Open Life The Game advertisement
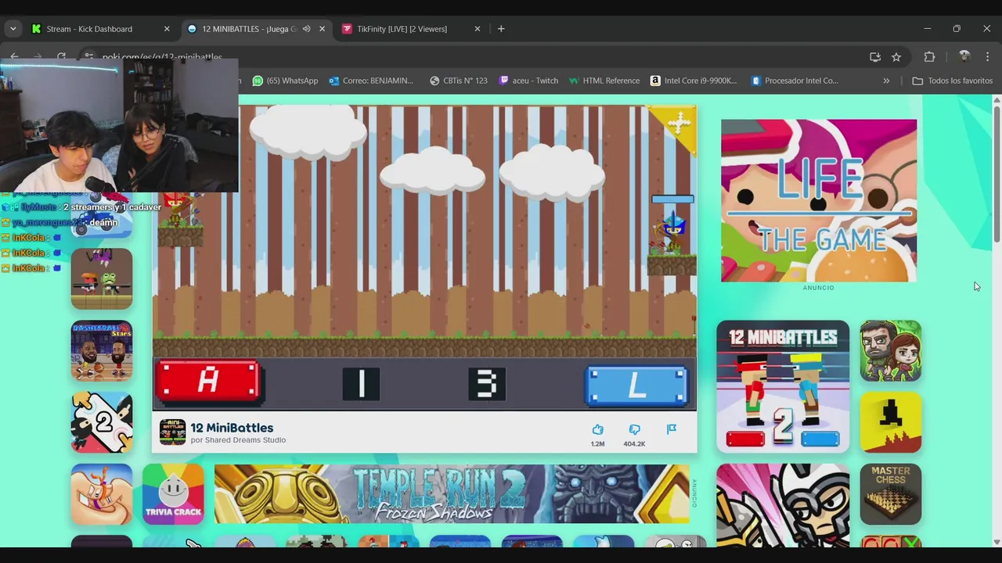Image resolution: width=1002 pixels, height=563 pixels. 819,201
